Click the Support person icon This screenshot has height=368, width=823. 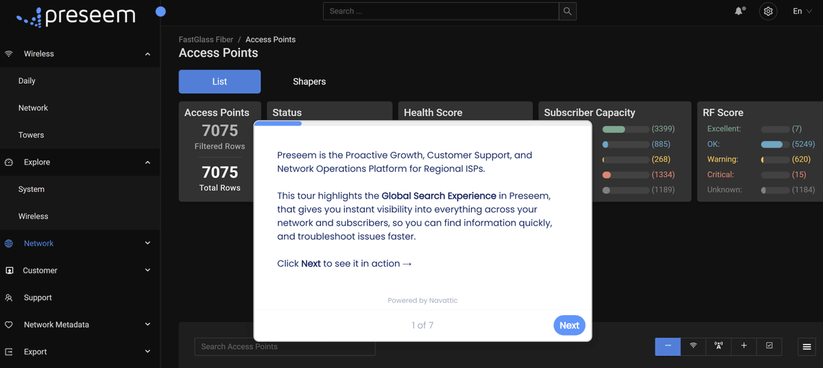[x=9, y=297]
